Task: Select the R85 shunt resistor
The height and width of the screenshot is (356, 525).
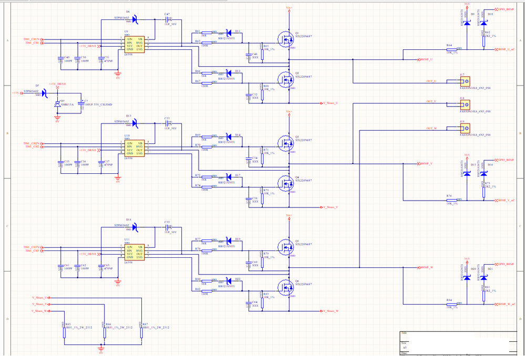Action: 64,332
